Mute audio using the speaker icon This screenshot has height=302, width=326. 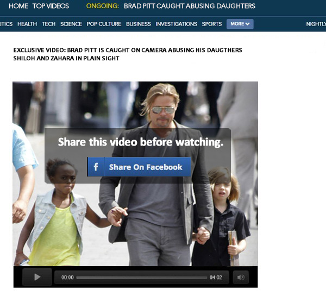tap(241, 277)
